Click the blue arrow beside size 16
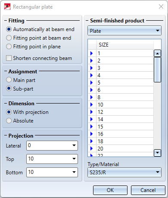Image resolution: width=168 pixels, height=198 pixels. click(x=91, y=134)
